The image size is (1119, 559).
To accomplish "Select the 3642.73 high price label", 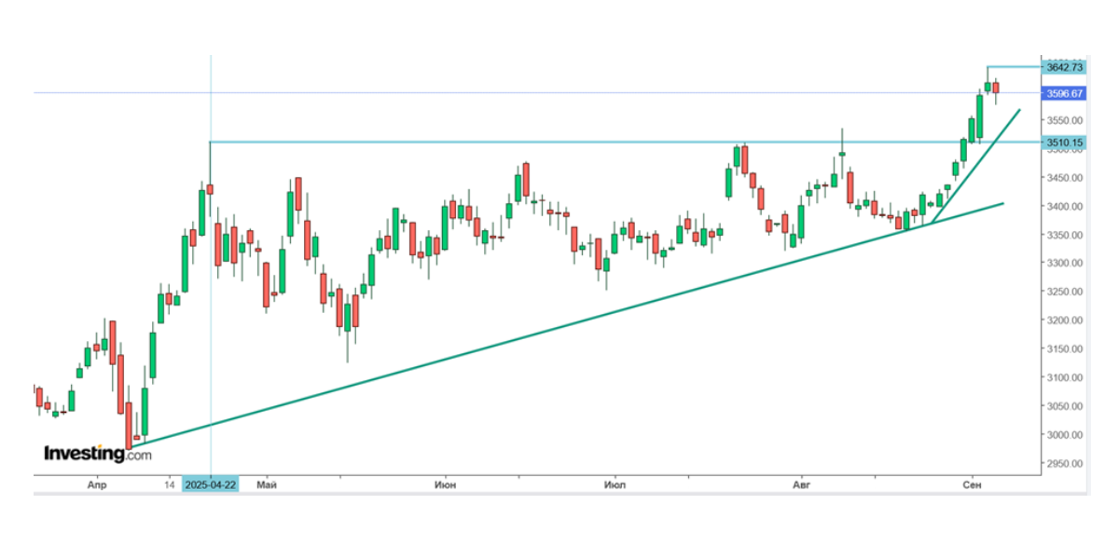I will 1064,67.
